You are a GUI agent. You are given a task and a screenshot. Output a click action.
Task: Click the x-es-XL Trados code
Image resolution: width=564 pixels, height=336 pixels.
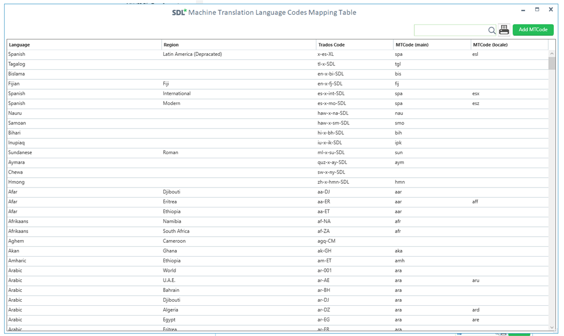pyautogui.click(x=326, y=54)
